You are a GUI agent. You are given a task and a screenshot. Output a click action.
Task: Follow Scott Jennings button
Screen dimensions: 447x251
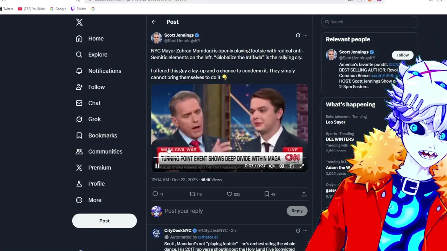click(402, 55)
